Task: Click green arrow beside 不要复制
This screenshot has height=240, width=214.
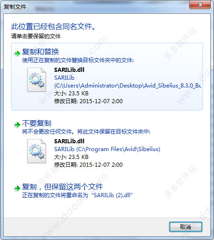Action: tap(17, 125)
